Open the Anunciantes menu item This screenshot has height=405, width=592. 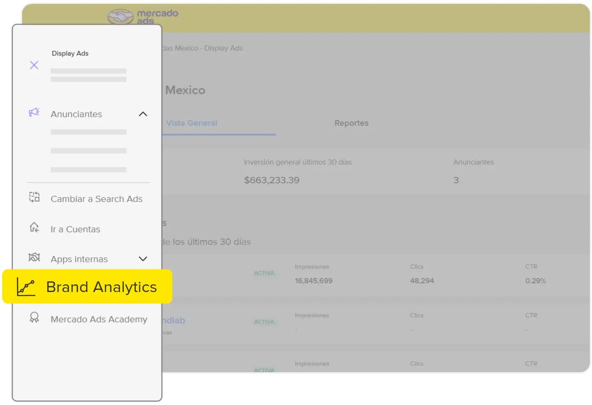pyautogui.click(x=76, y=114)
